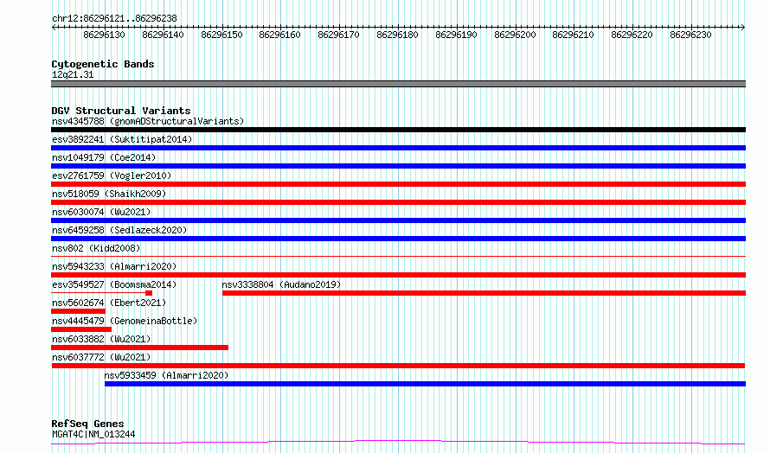Click the blue nsv6030074 variant bar
Image resolution: width=770 pixels, height=453 pixels.
[x=398, y=220]
